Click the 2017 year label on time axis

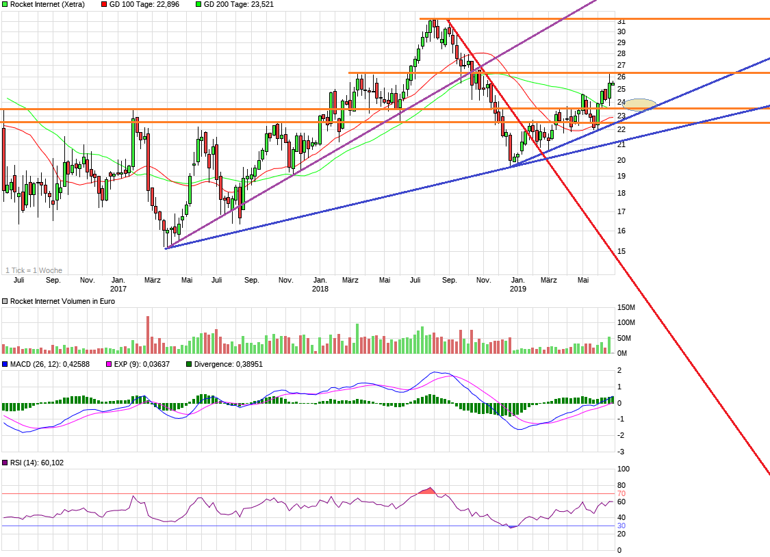coord(118,289)
